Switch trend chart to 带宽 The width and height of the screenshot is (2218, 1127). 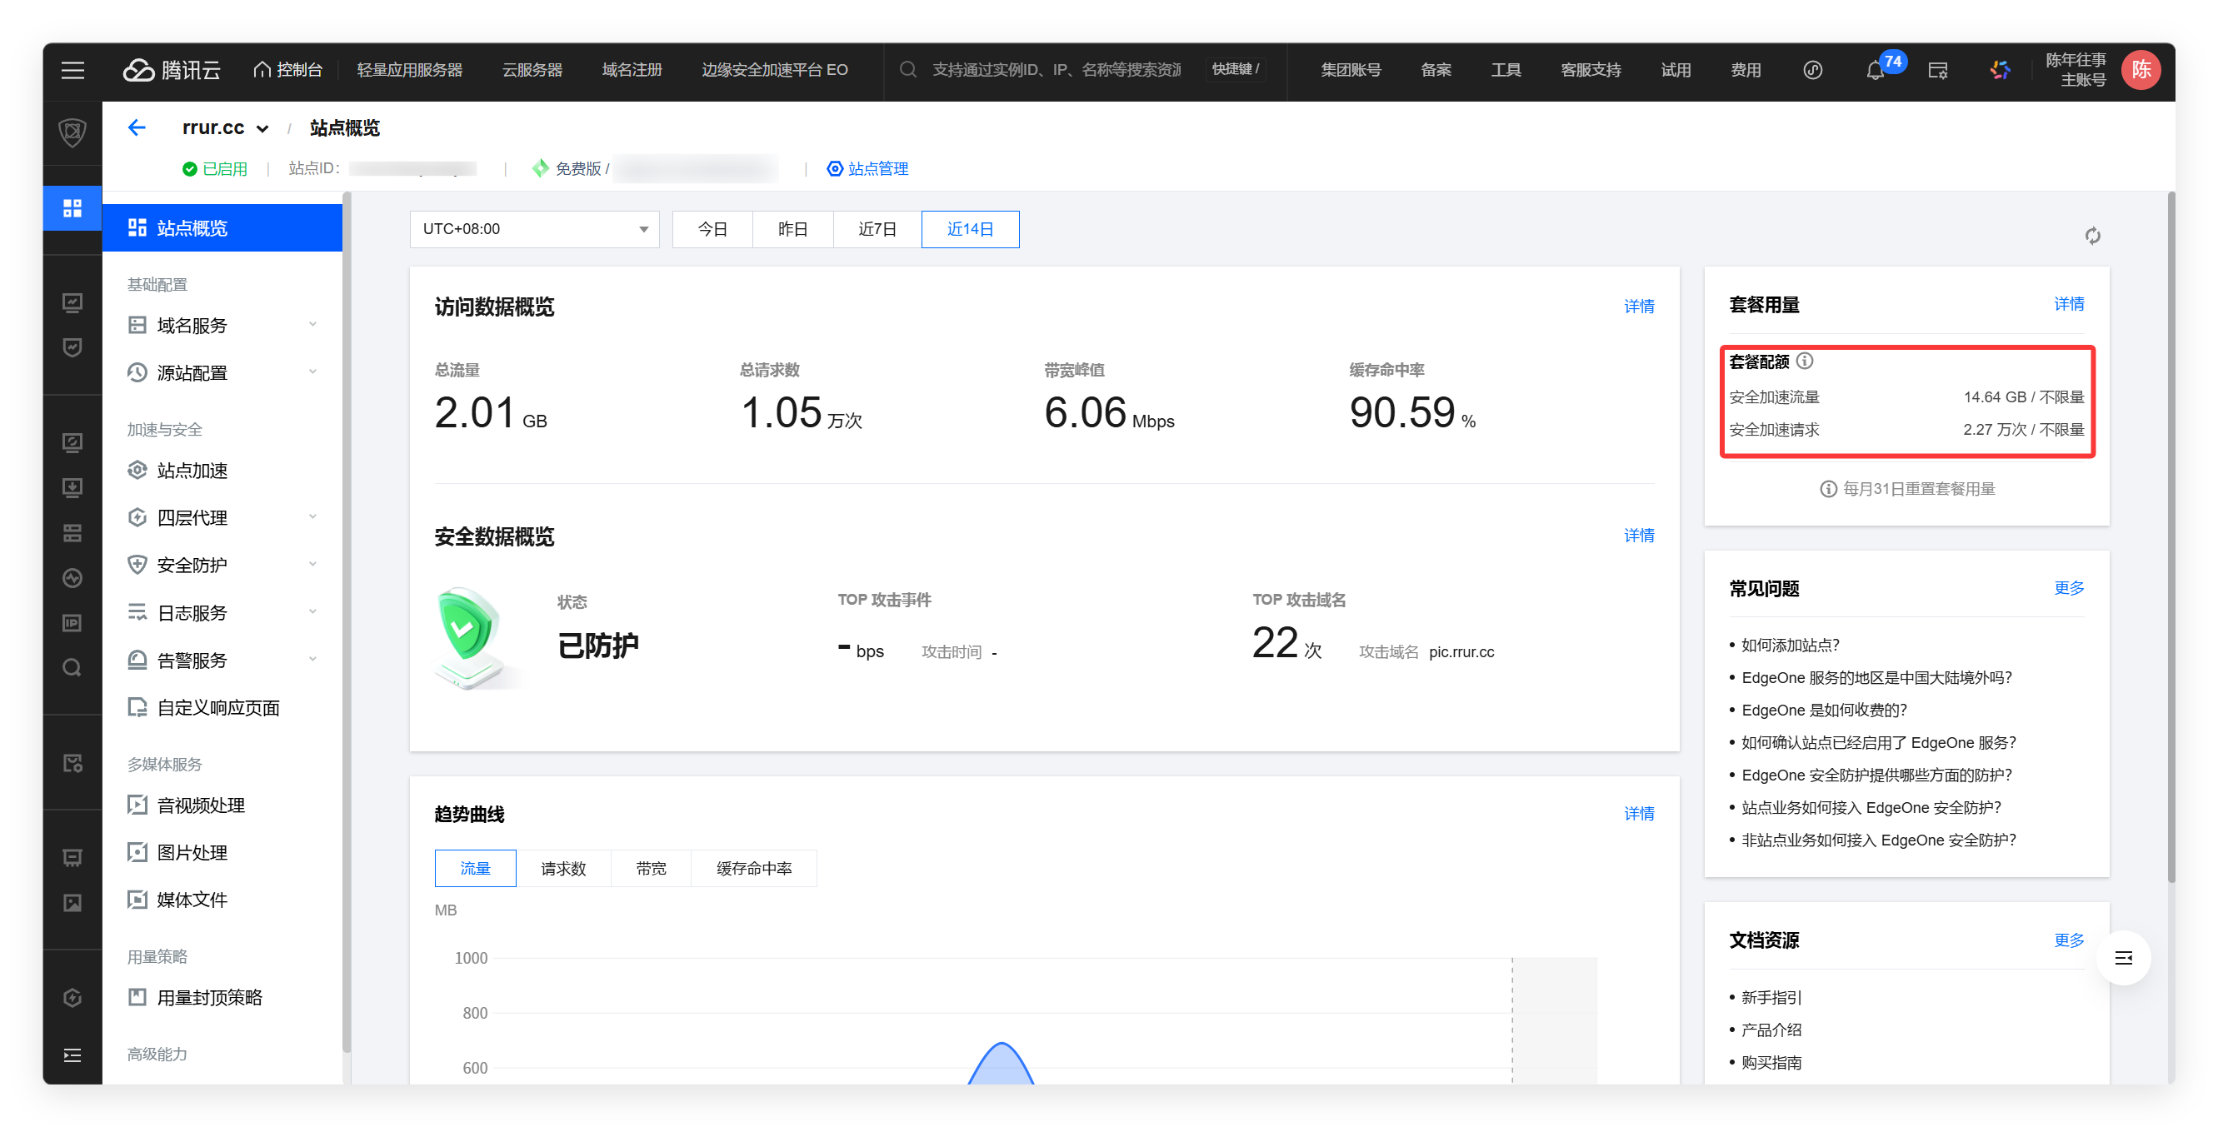[651, 869]
